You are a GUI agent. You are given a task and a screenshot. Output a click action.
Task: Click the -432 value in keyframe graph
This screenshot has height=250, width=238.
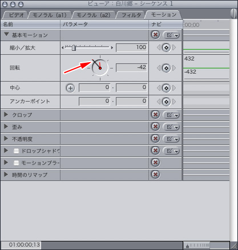[x=190, y=72]
